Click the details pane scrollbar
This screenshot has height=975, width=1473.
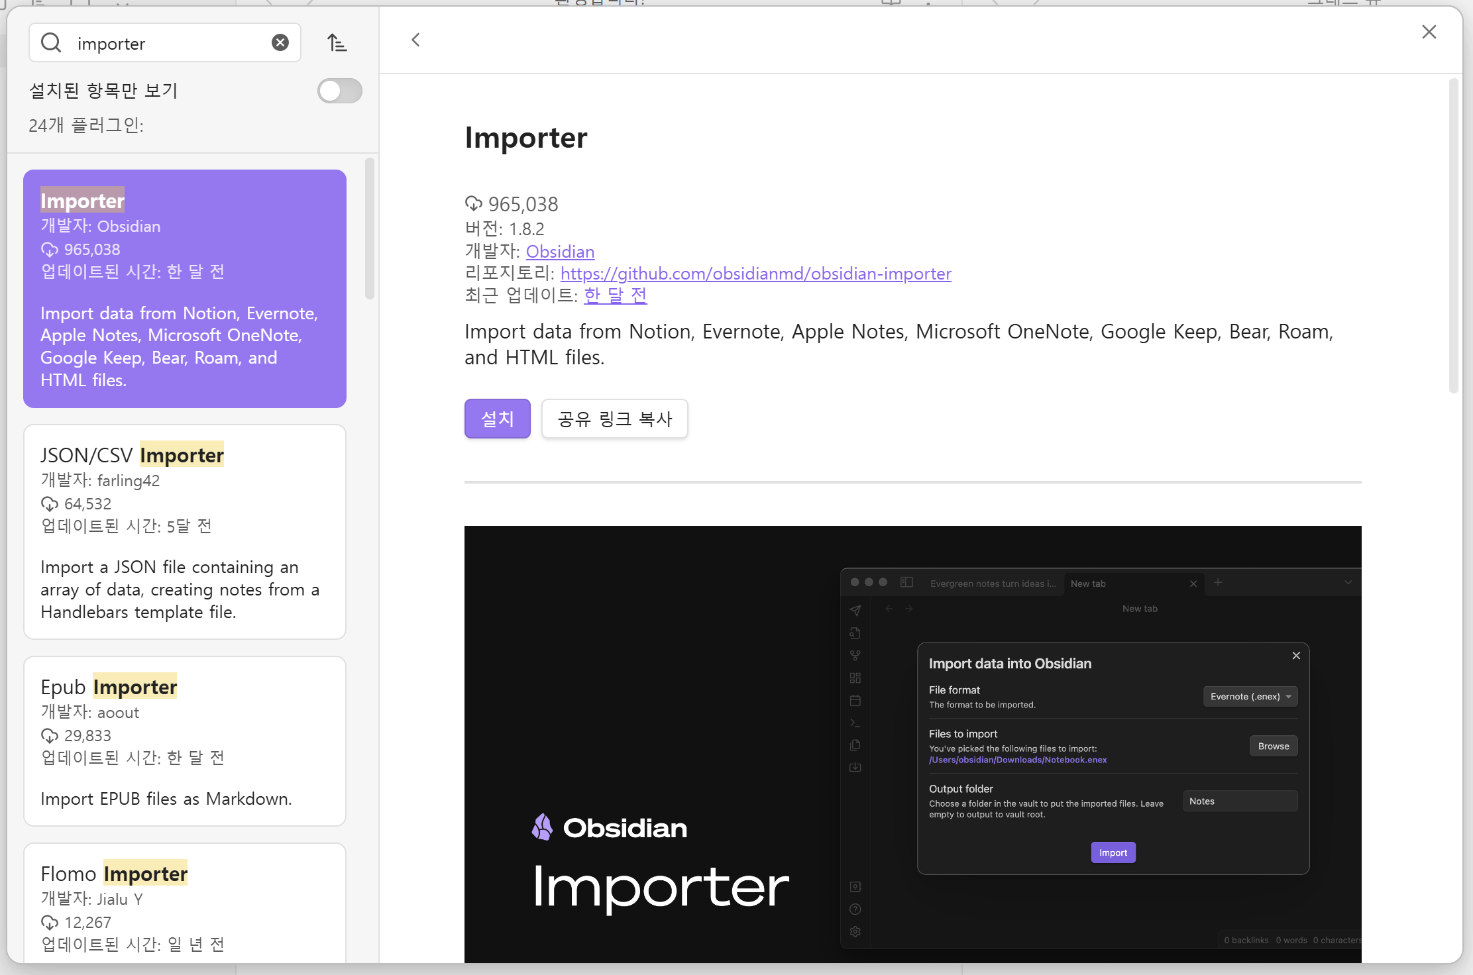pyautogui.click(x=1453, y=235)
